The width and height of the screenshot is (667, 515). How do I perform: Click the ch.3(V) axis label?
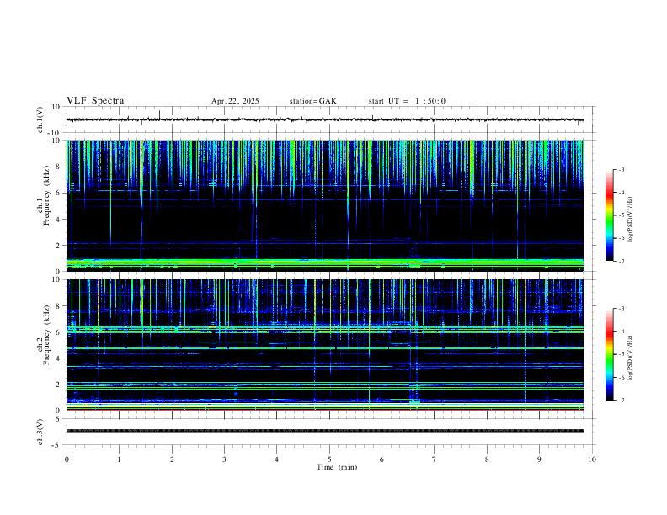tap(40, 431)
